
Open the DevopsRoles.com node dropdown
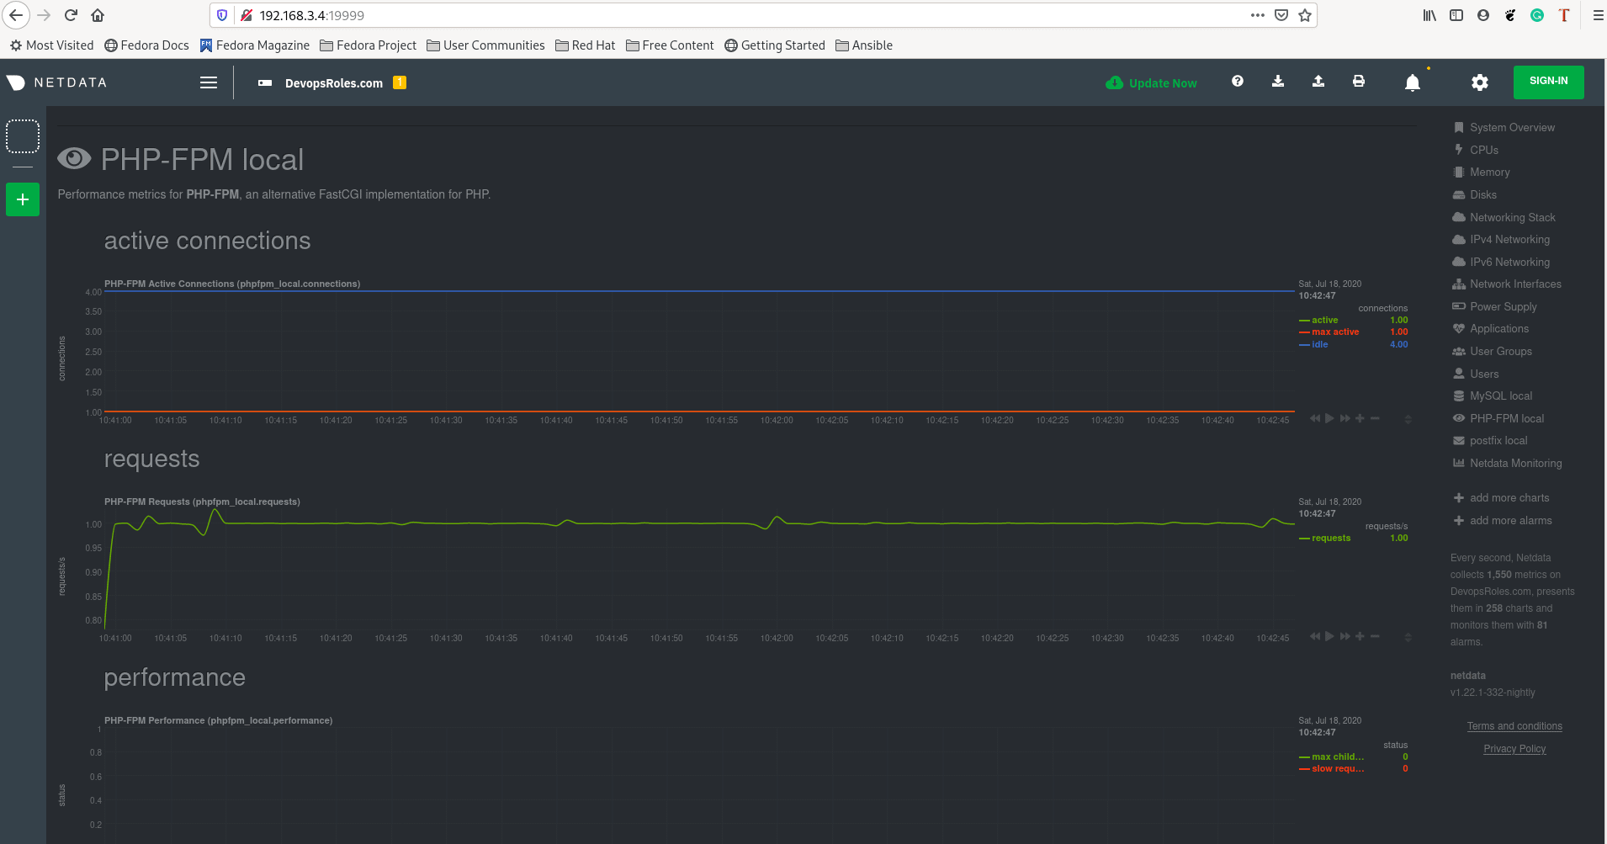pyautogui.click(x=333, y=83)
